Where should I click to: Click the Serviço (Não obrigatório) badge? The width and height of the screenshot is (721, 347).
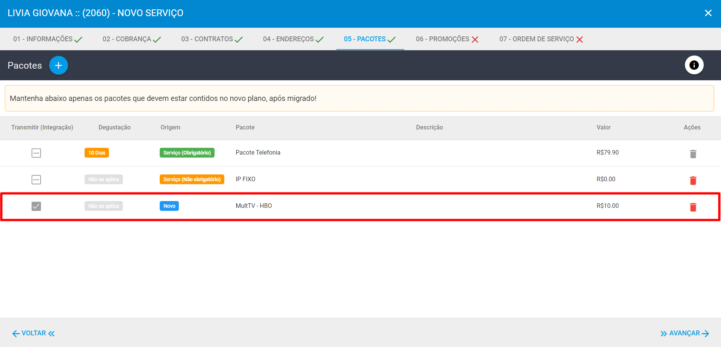[192, 179]
